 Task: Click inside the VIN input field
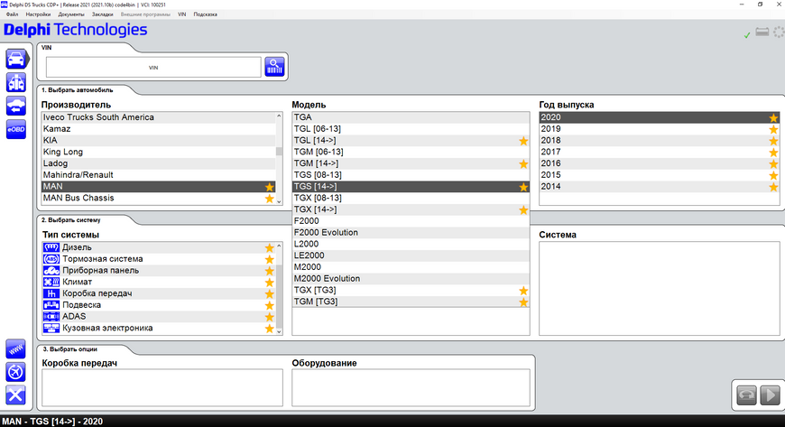pyautogui.click(x=153, y=67)
